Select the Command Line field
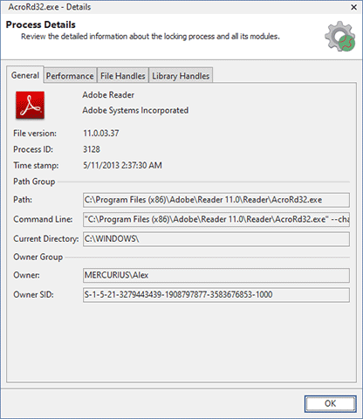Screen dimensions: 363x419 (x=216, y=219)
